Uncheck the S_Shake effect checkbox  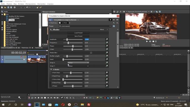click(60, 23)
